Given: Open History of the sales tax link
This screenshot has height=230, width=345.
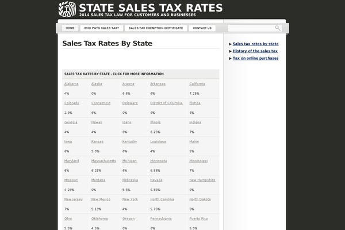Looking at the screenshot, I should point(255,51).
